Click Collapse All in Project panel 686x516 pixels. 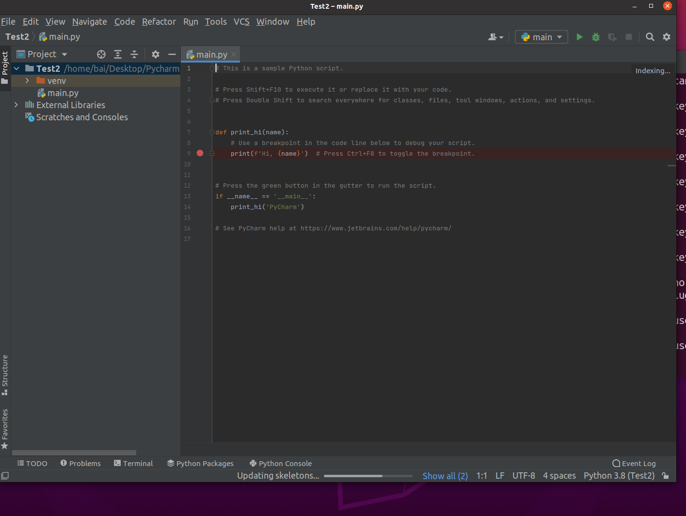point(134,54)
